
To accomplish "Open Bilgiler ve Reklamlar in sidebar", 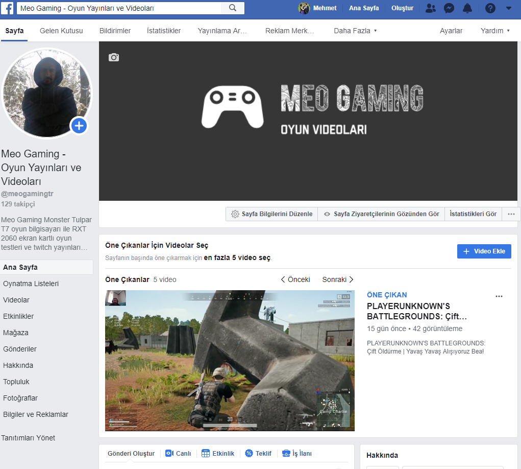I will coord(36,414).
